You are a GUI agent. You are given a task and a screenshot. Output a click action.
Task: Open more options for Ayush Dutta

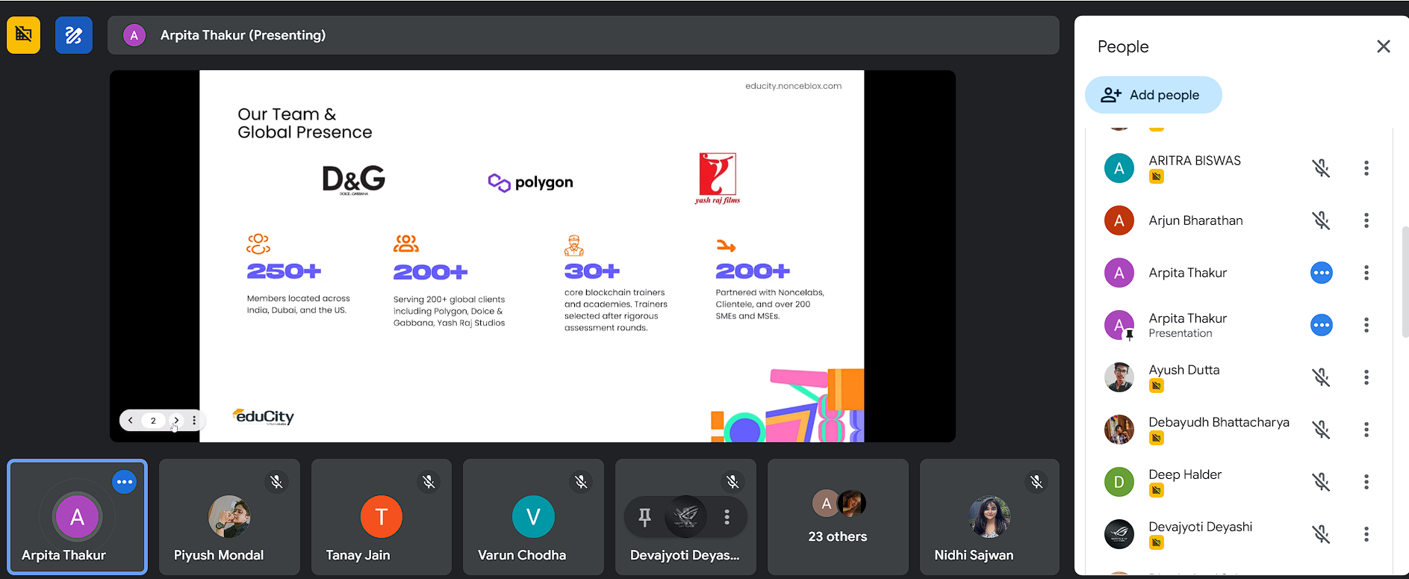click(1366, 377)
